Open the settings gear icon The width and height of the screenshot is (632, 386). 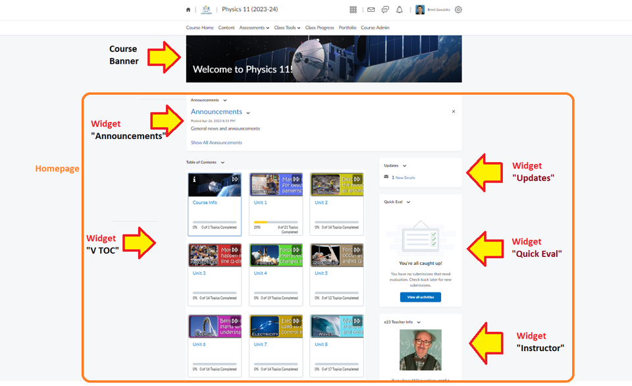tap(458, 10)
